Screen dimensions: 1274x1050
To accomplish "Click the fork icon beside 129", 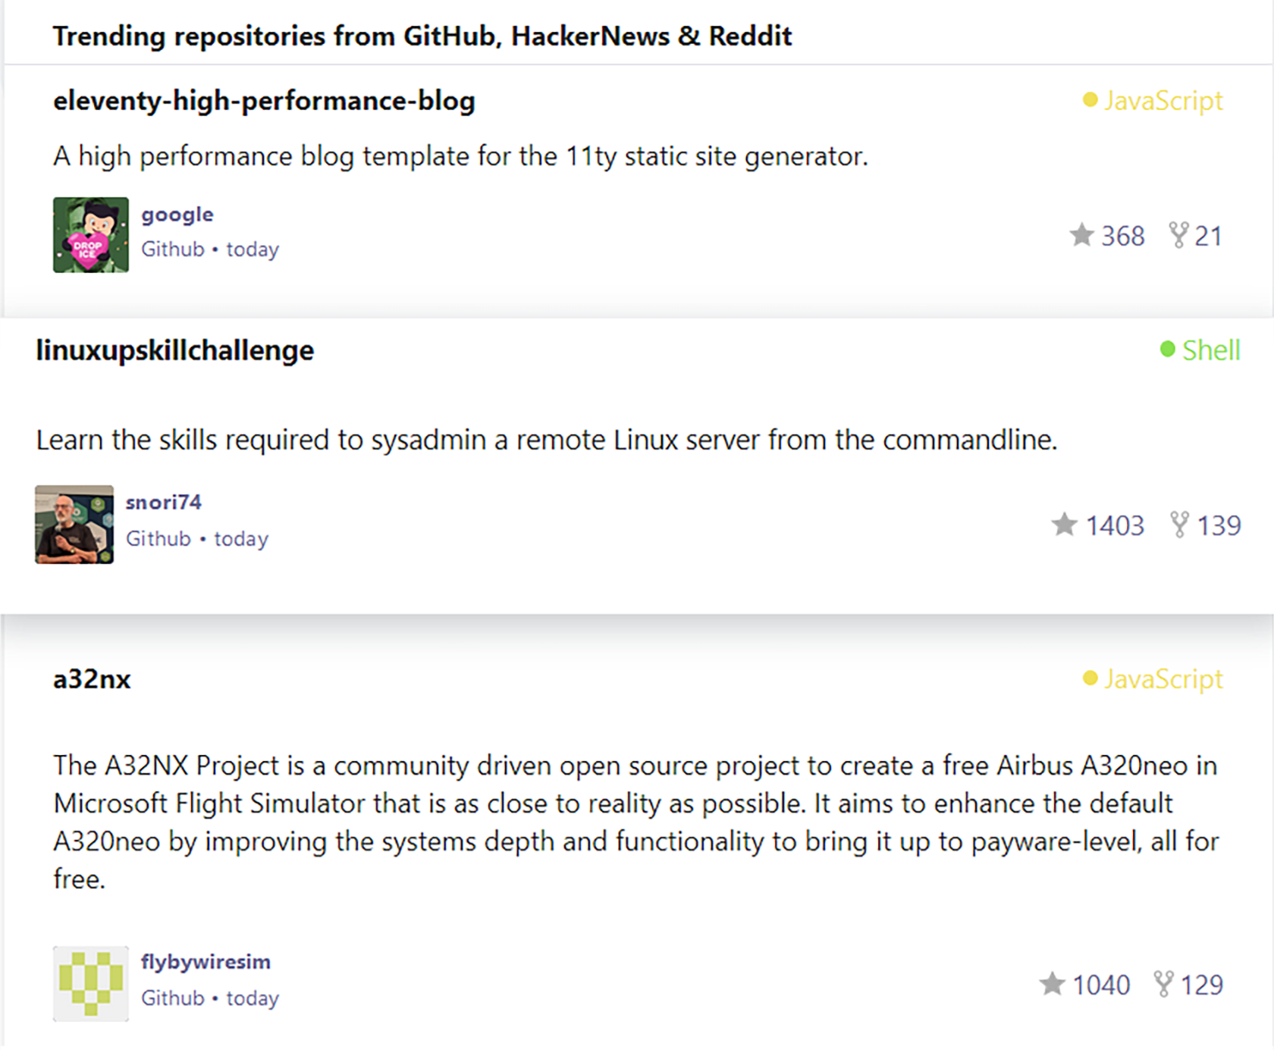I will tap(1163, 984).
